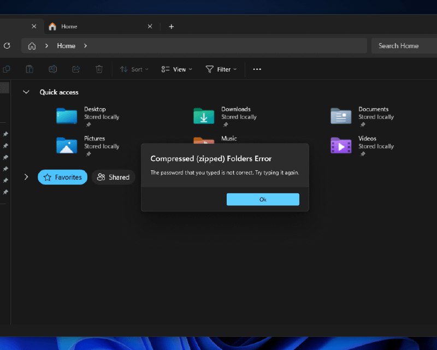
Task: Open the Filter dropdown
Action: point(221,69)
